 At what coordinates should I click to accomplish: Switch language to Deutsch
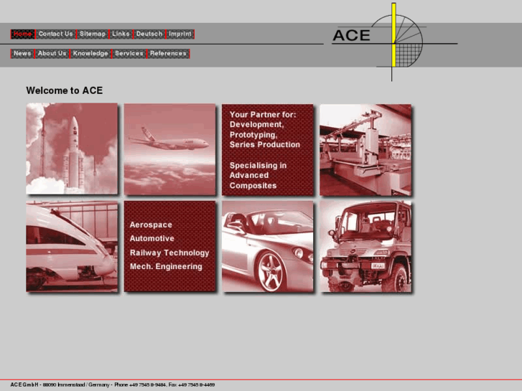pyautogui.click(x=149, y=34)
